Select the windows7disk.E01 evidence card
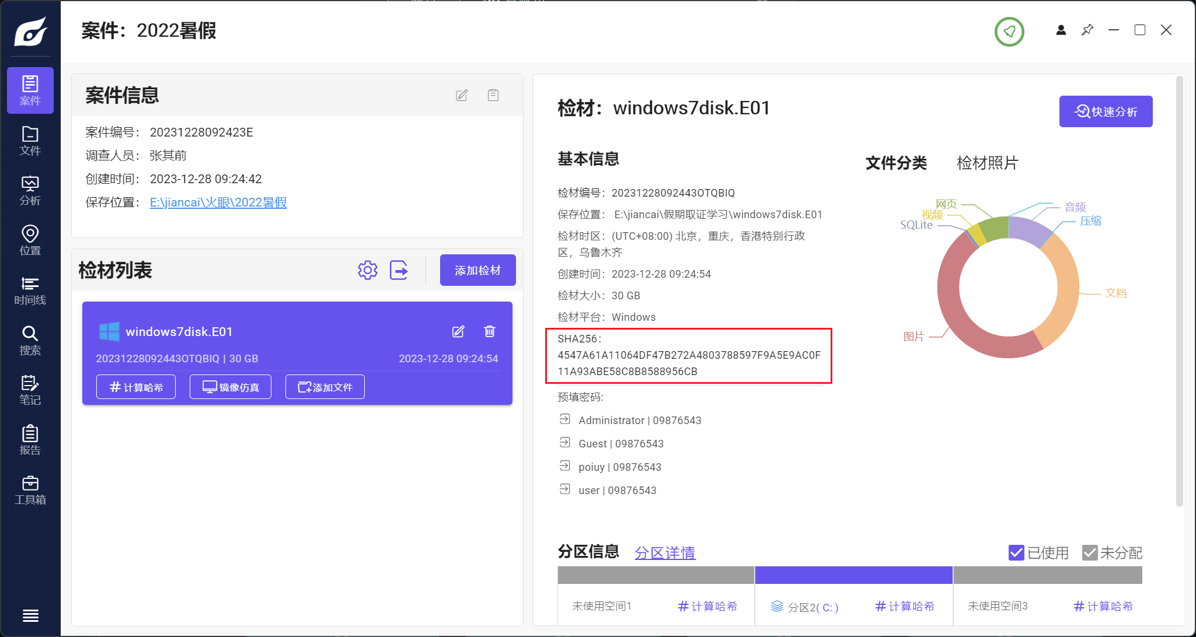1196x637 pixels. point(297,353)
